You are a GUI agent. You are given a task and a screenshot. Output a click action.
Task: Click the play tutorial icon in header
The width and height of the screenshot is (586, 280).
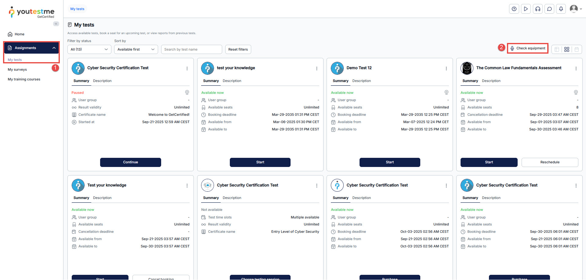526,9
